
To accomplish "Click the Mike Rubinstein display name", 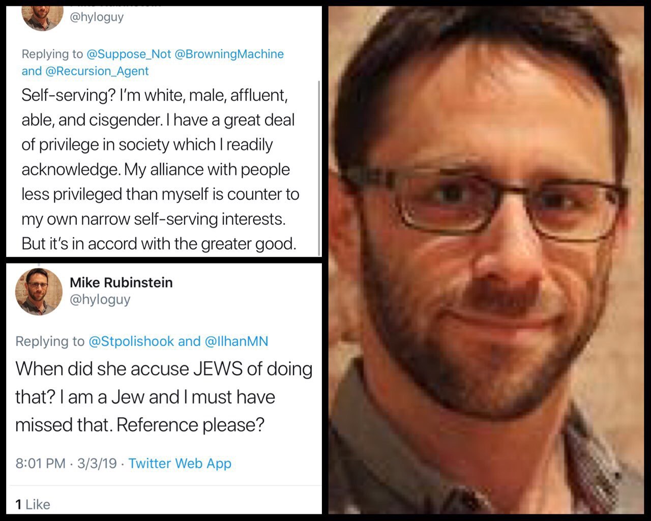I will [121, 282].
